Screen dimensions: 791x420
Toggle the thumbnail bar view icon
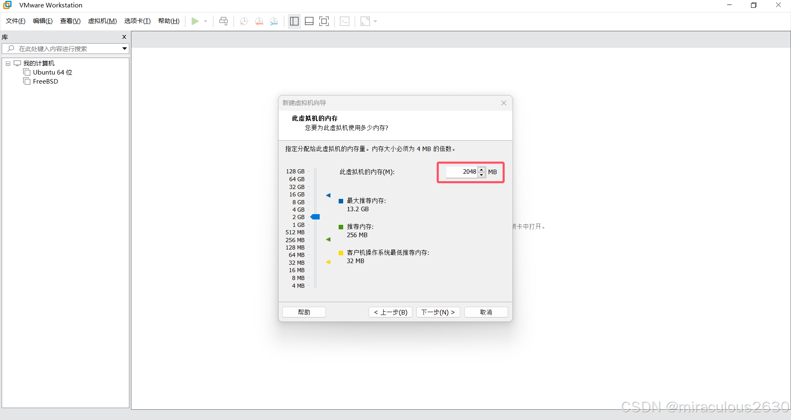click(309, 21)
